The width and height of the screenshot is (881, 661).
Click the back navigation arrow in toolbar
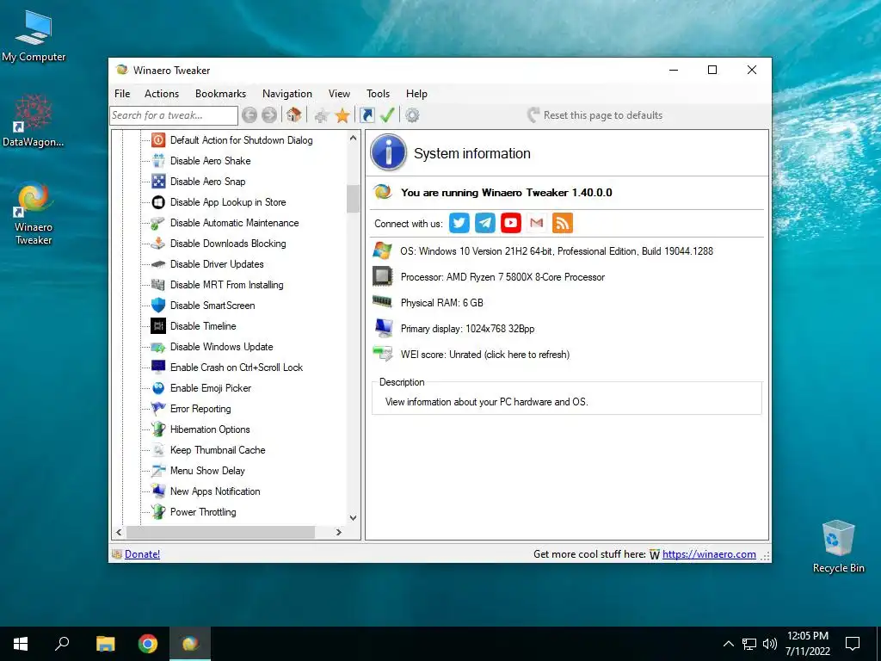pos(250,115)
